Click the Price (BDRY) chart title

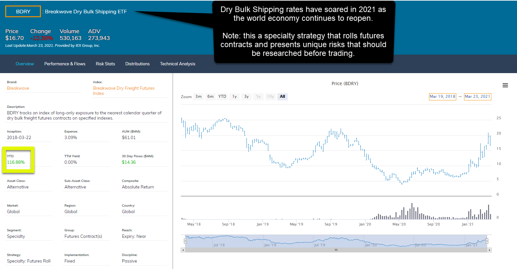(345, 83)
